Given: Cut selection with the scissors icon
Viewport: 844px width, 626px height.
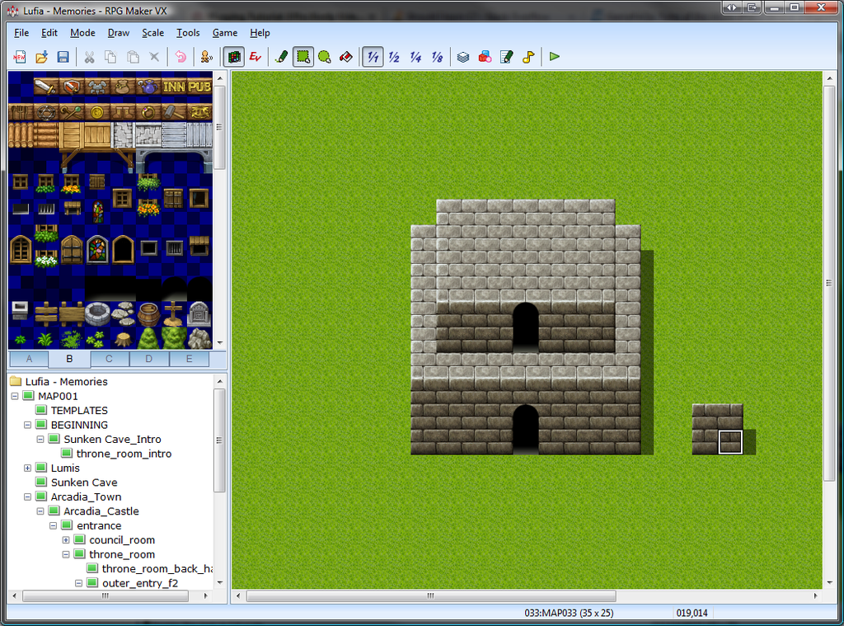Looking at the screenshot, I should [x=89, y=57].
